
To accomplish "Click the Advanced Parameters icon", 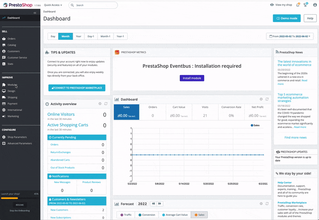I will [x=4, y=143].
